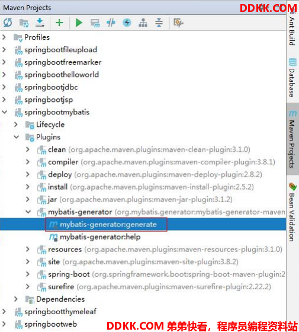Toggle Skip Tests mode lightning icon
The width and height of the screenshot is (299, 332).
pos(127,23)
